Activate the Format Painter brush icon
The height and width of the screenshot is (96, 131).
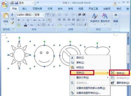pos(12,23)
